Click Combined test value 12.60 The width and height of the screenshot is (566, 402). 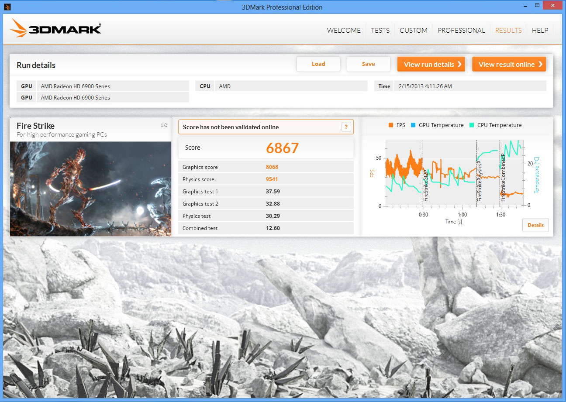click(x=273, y=228)
